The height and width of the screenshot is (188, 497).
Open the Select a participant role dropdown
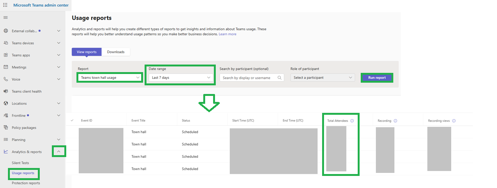[x=323, y=78]
